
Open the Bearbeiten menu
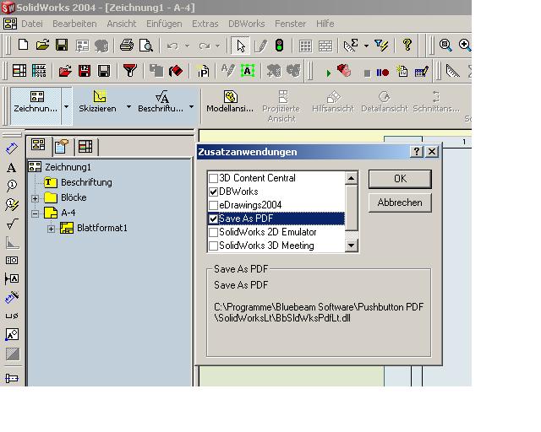point(74,24)
